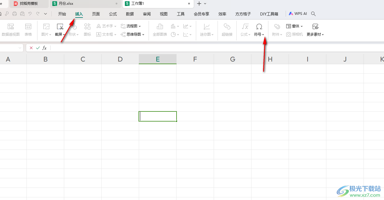Open the 公式 ribbon tab
Viewport: 384px width, 200px height.
113,14
